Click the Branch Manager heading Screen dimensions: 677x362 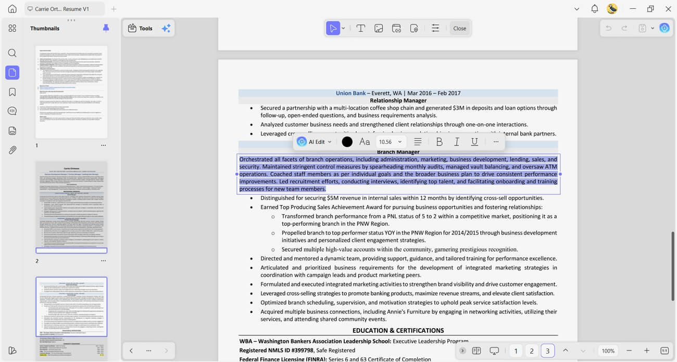[x=398, y=152]
